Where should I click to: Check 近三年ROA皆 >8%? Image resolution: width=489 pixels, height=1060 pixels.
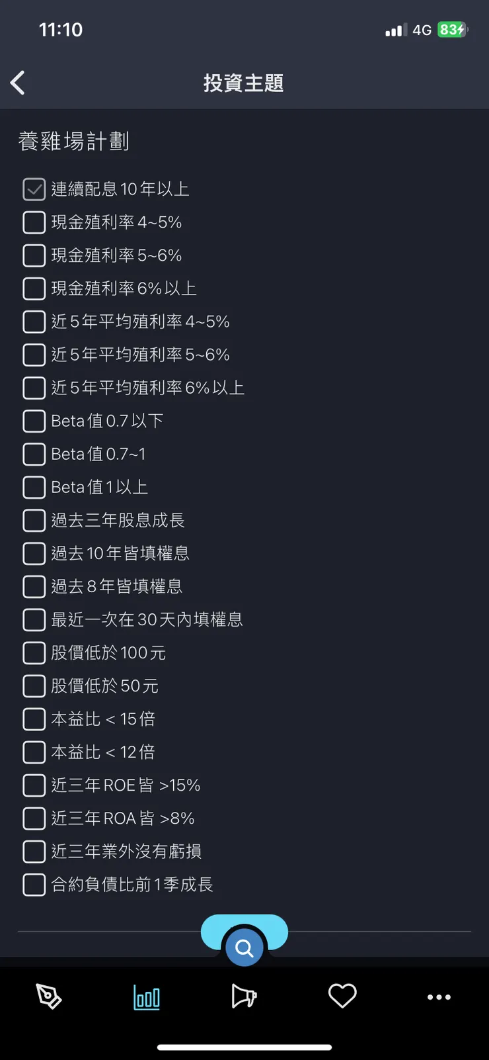[x=34, y=818]
